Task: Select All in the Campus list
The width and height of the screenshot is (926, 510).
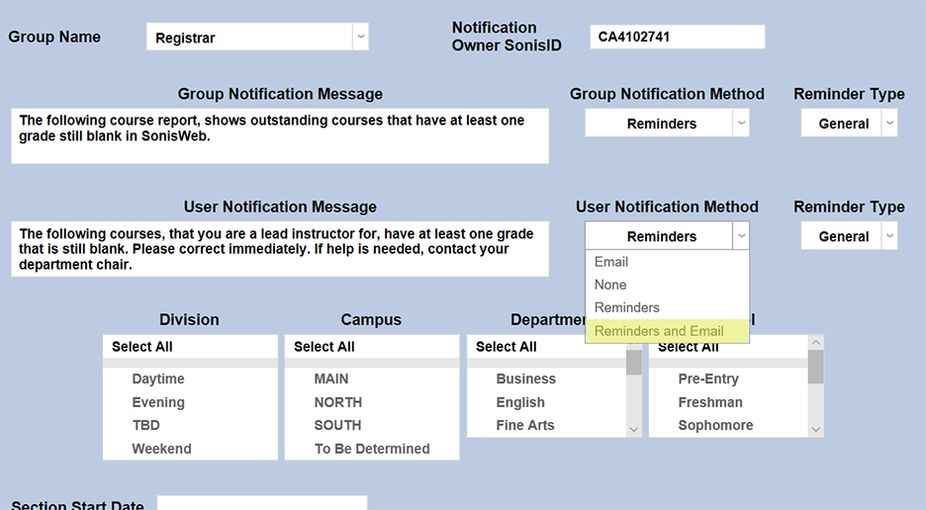Action: click(372, 347)
